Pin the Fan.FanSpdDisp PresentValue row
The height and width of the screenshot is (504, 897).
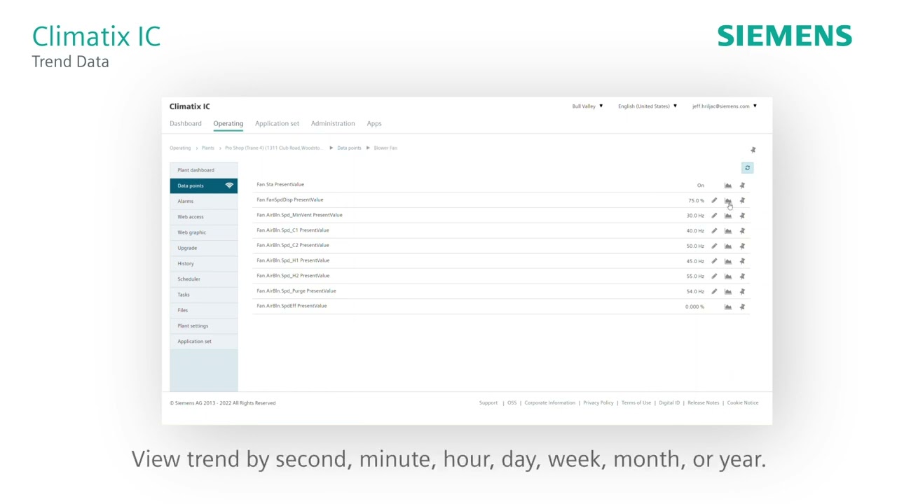[742, 201]
